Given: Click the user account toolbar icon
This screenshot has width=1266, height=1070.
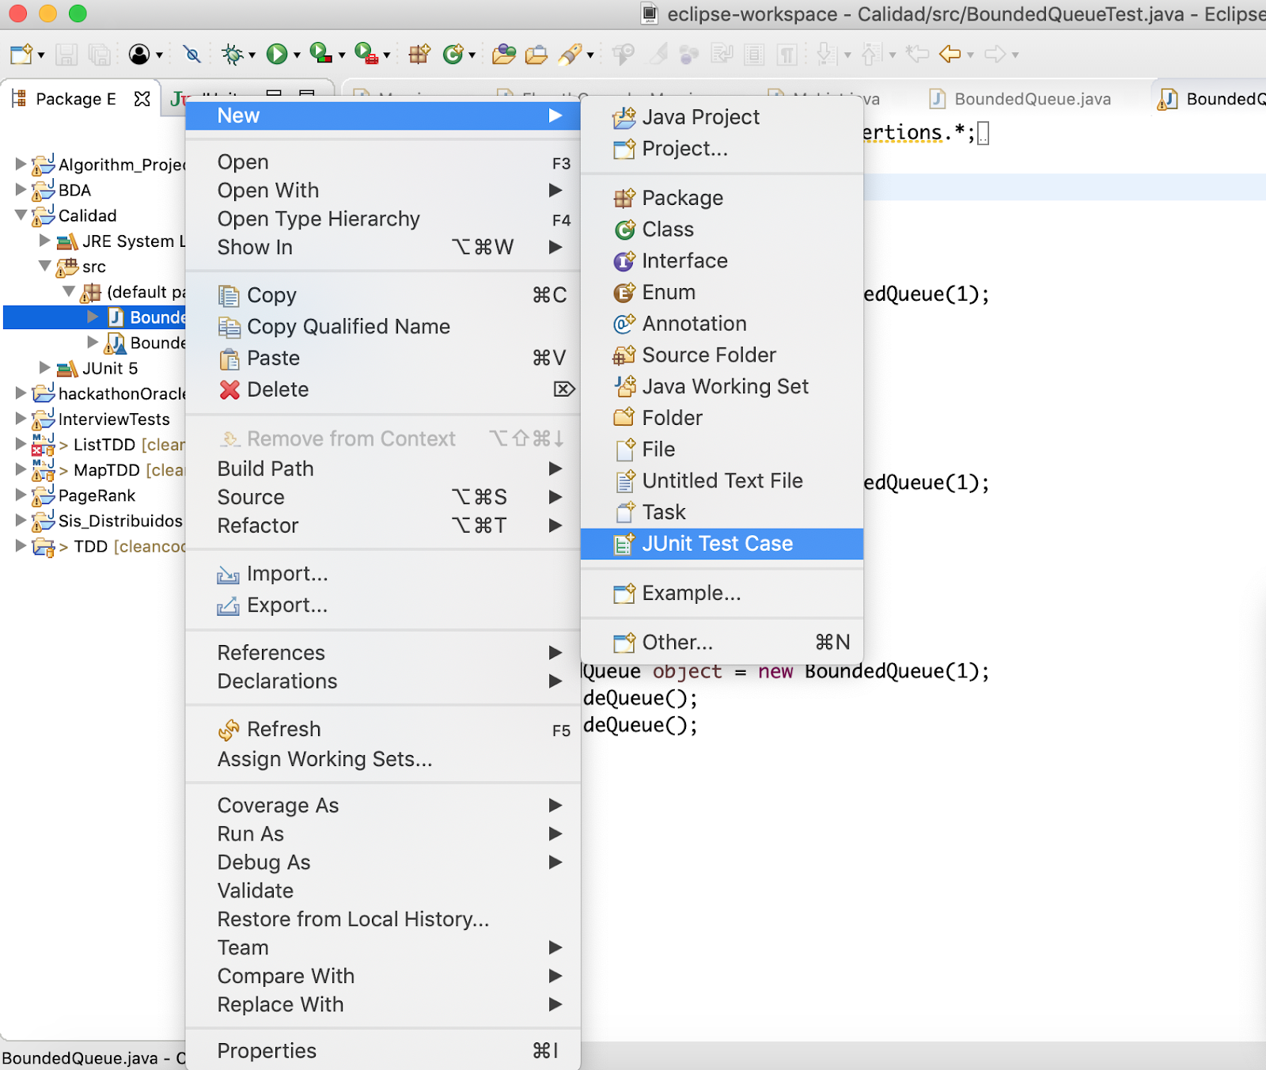Looking at the screenshot, I should 141,54.
